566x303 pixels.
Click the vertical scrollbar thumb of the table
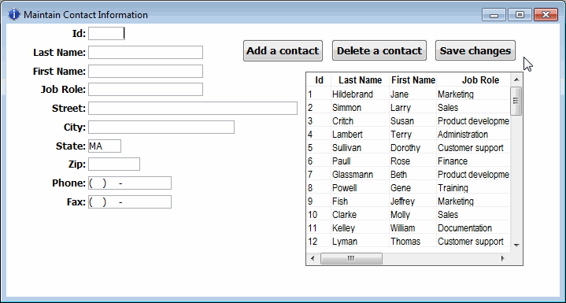(516, 101)
